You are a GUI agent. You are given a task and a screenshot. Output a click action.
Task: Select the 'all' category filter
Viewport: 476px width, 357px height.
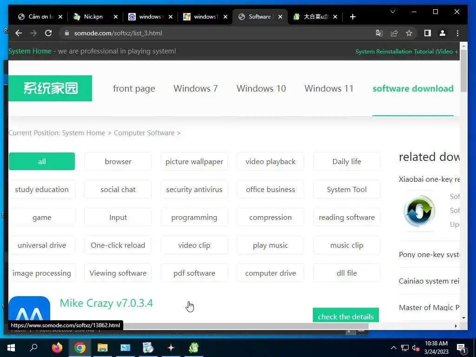click(42, 161)
